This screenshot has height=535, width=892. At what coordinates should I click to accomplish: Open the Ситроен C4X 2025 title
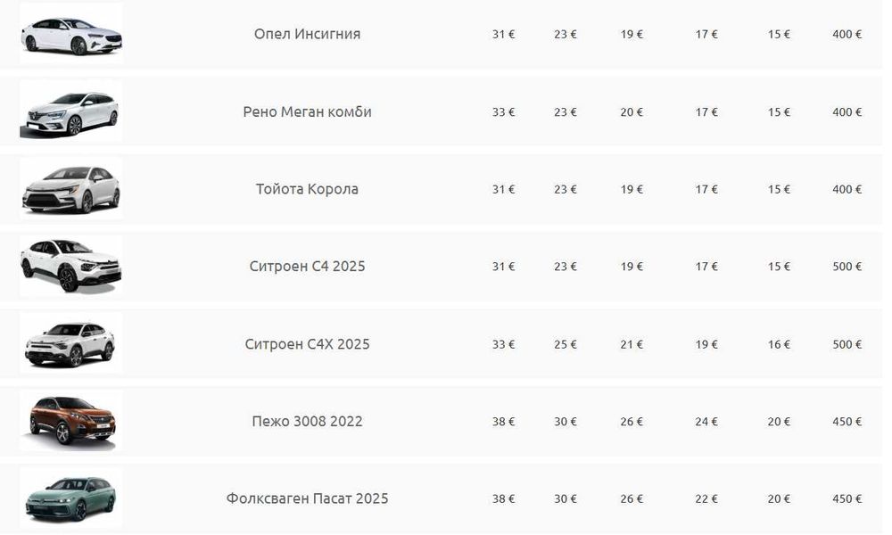point(307,344)
